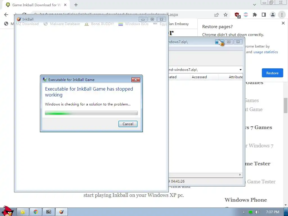This screenshot has height=216, width=288.
Task: Minimize the InkBall window
Action: (x=143, y=19)
